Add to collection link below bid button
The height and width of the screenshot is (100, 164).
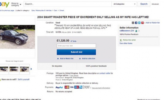(x=87, y=58)
